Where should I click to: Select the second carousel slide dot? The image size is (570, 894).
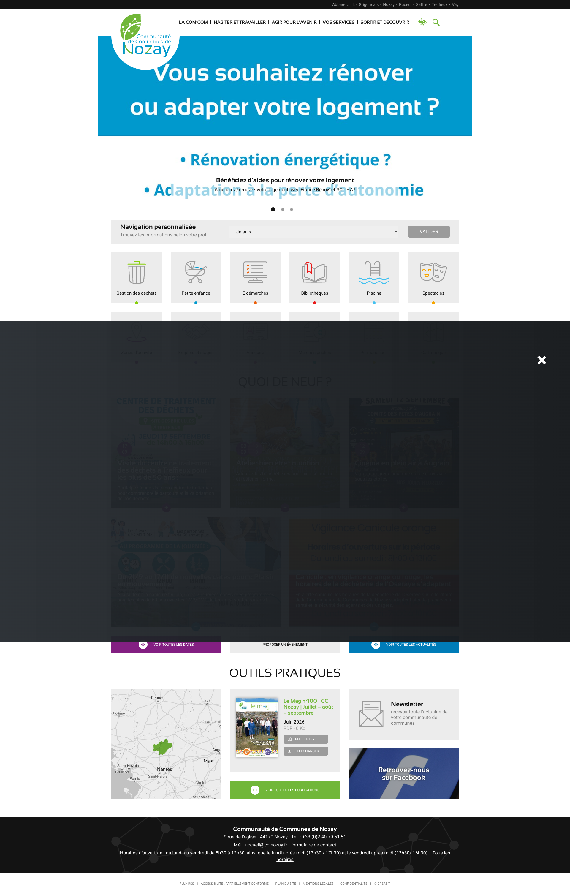(x=283, y=209)
